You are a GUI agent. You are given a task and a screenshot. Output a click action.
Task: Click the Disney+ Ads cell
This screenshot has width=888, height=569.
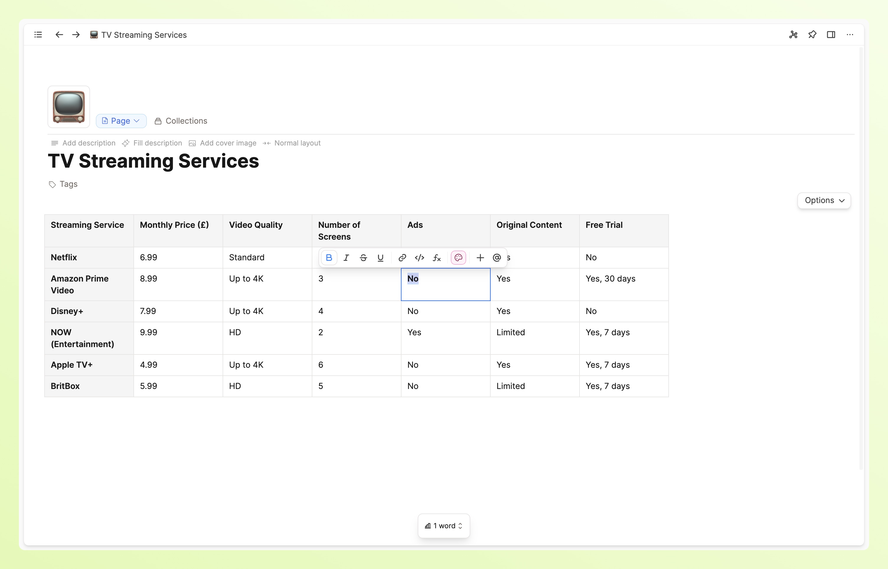[x=445, y=311]
